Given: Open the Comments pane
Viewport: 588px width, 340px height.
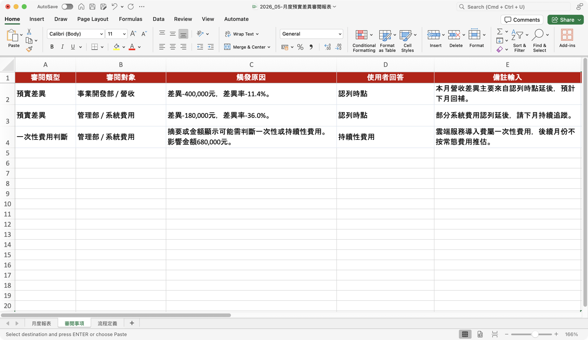Looking at the screenshot, I should coord(522,20).
